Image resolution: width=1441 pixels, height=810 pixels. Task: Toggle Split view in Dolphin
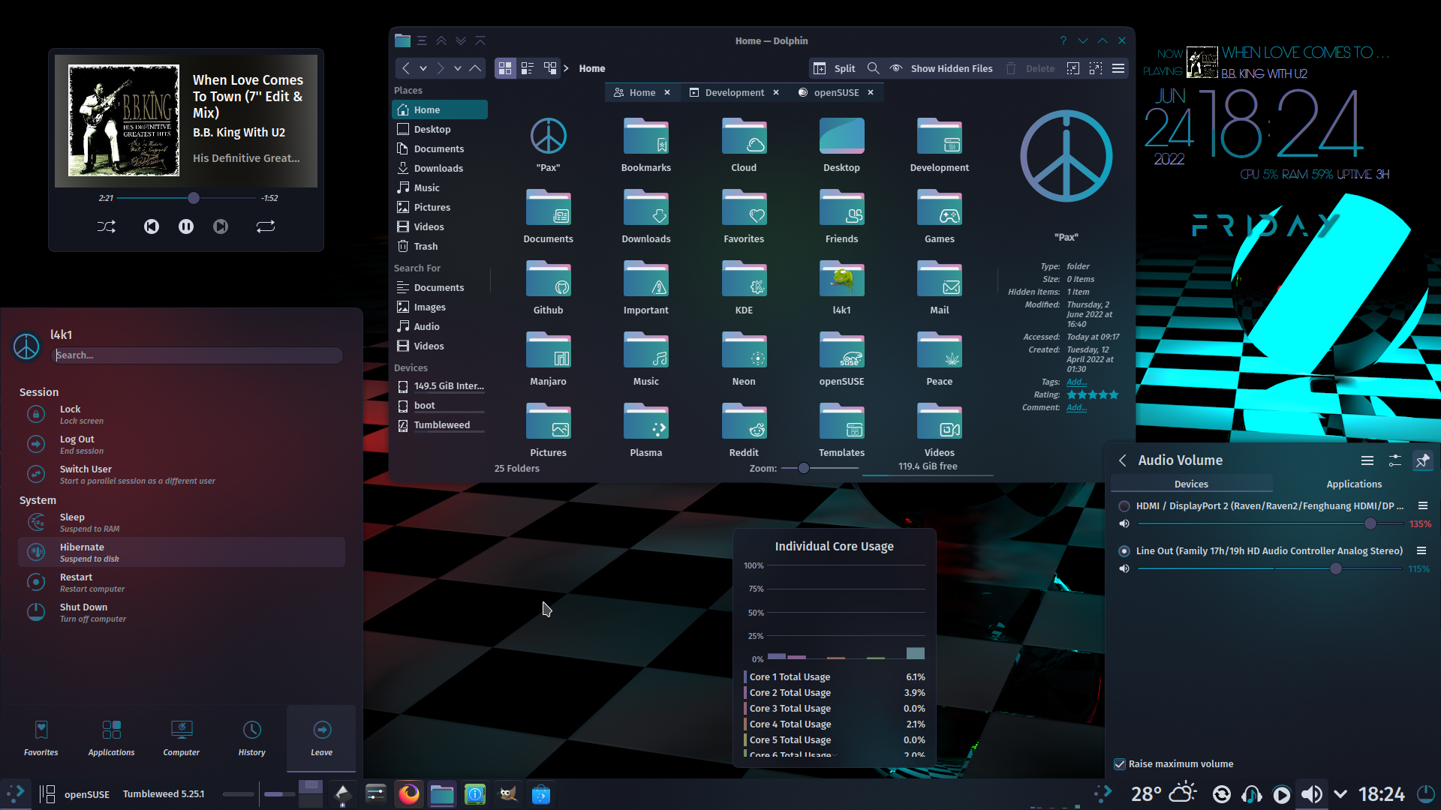(x=834, y=68)
